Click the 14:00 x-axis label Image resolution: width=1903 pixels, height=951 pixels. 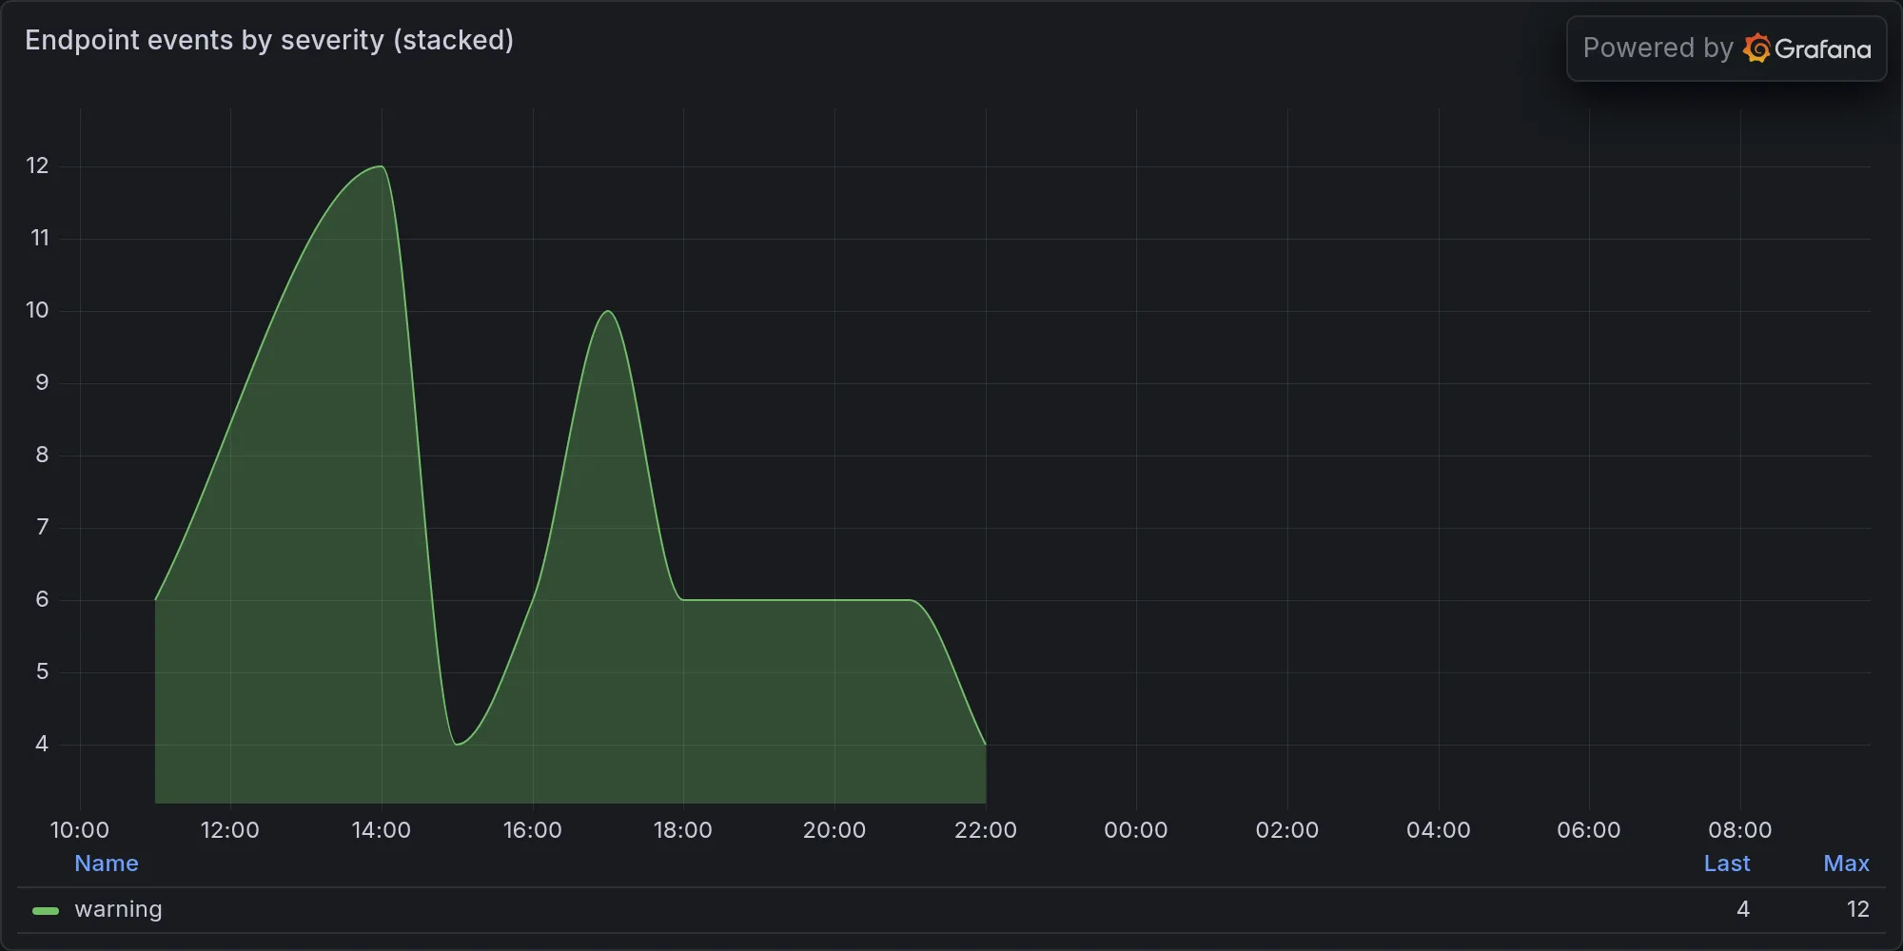[382, 830]
